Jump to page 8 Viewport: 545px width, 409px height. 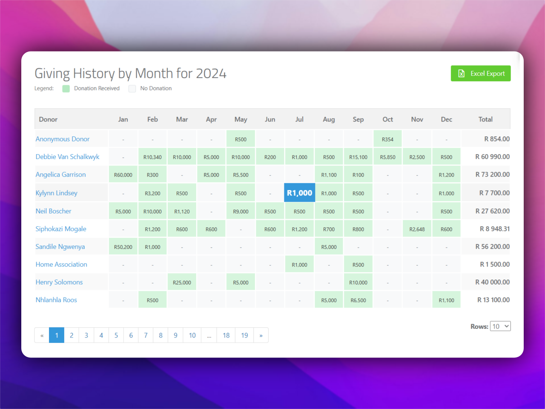pyautogui.click(x=161, y=335)
